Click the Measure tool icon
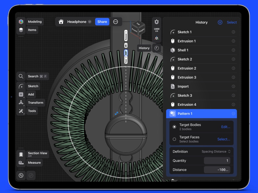Screen dimensions: 258x193 (21, 163)
